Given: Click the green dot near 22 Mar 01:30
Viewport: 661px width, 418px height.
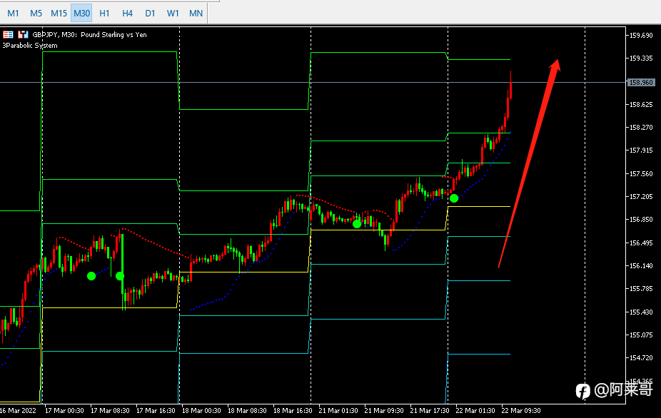Looking at the screenshot, I should 453,198.
